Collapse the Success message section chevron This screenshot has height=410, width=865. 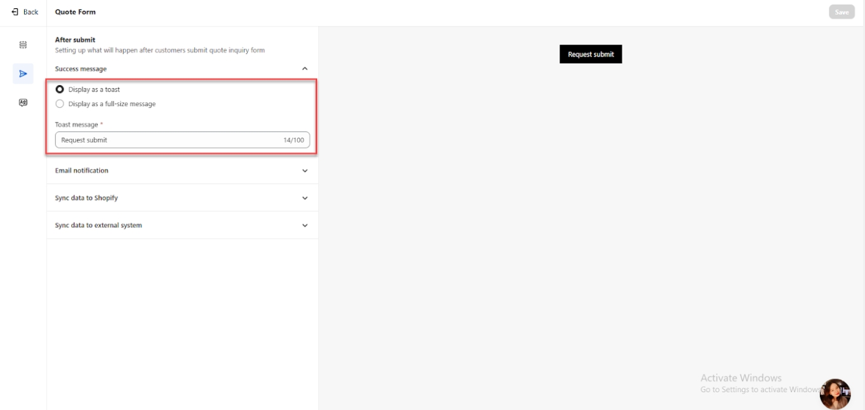click(305, 69)
